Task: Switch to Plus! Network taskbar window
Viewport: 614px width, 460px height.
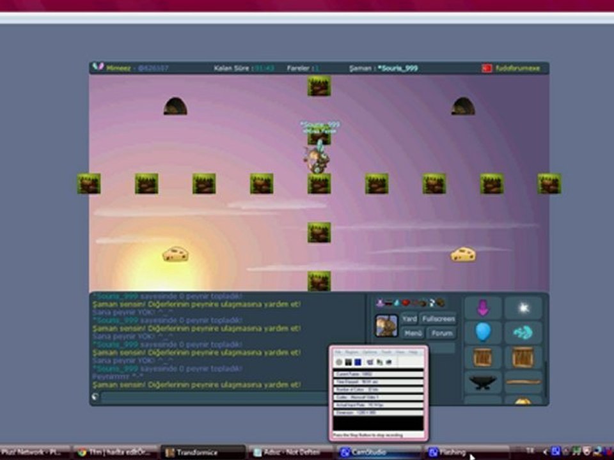Action: 35,452
